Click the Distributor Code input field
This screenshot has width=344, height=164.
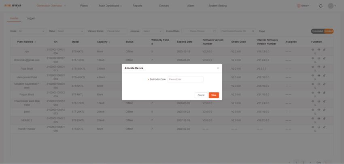(x=185, y=79)
